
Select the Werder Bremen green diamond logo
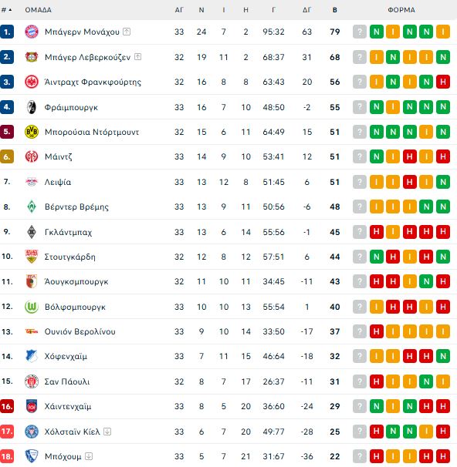pyautogui.click(x=32, y=207)
